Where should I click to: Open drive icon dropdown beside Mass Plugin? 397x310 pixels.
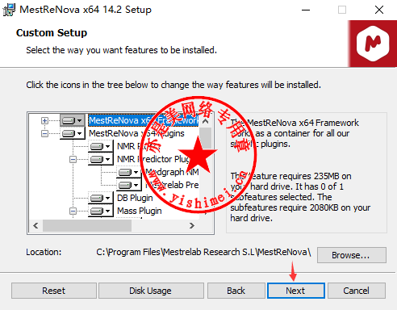pyautogui.click(x=101, y=211)
